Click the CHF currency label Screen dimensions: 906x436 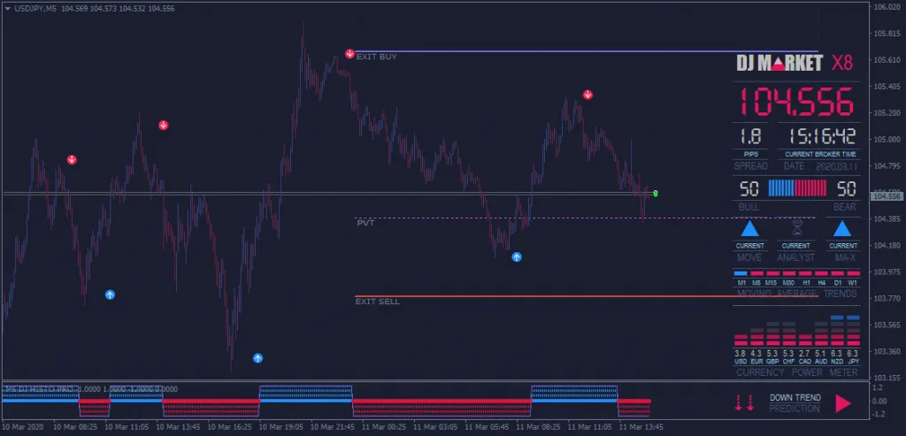coord(788,362)
